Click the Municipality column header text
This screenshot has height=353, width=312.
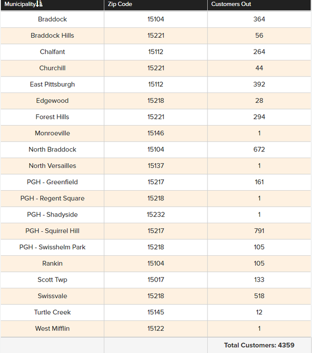point(20,4)
